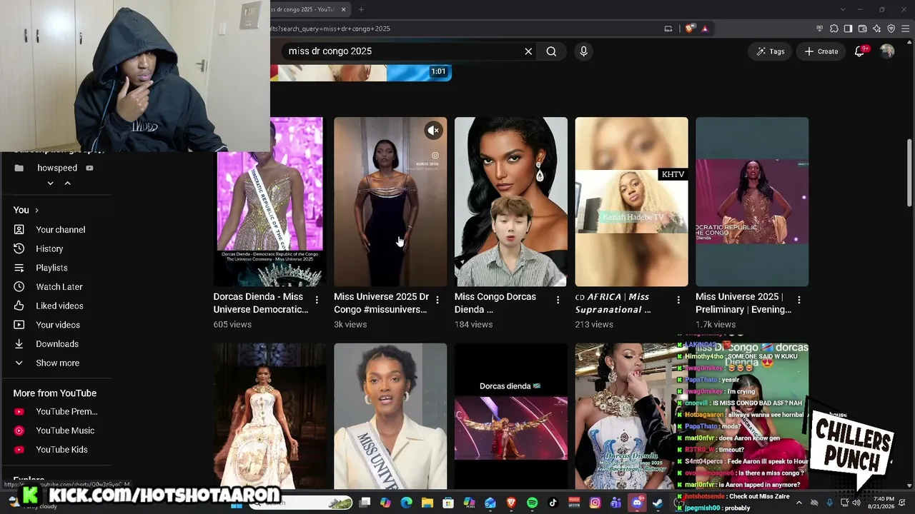The width and height of the screenshot is (915, 514).
Task: Launch Spotify from the taskbar
Action: pos(532,503)
